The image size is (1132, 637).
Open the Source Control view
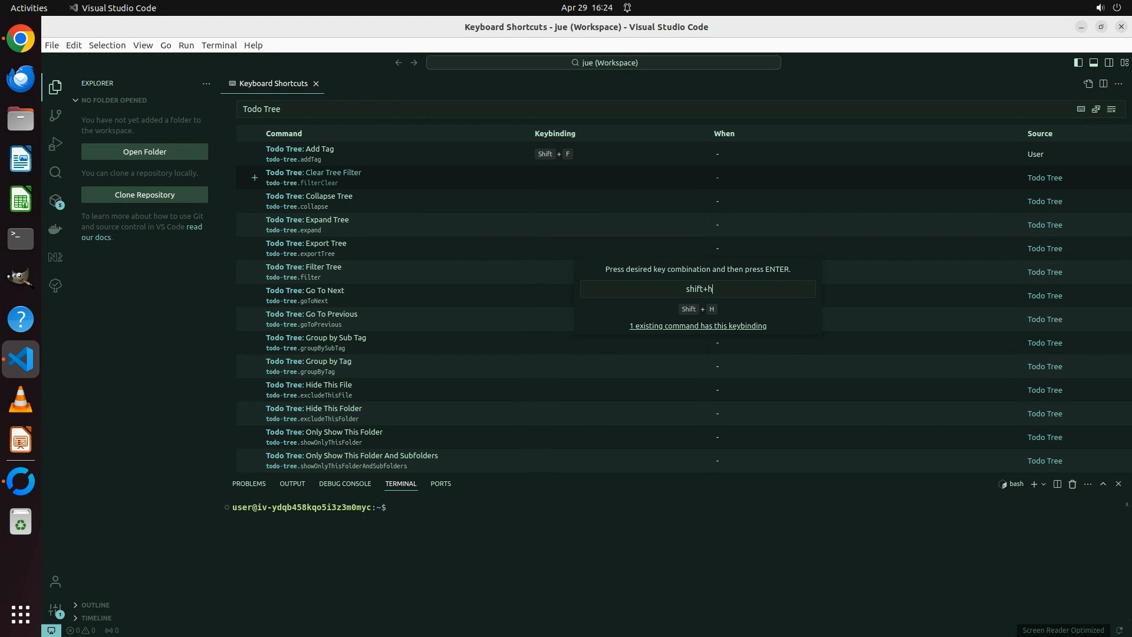point(55,116)
